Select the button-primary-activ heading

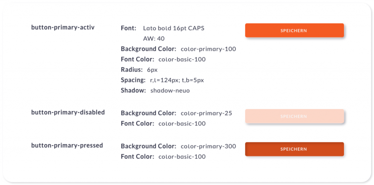click(x=63, y=28)
